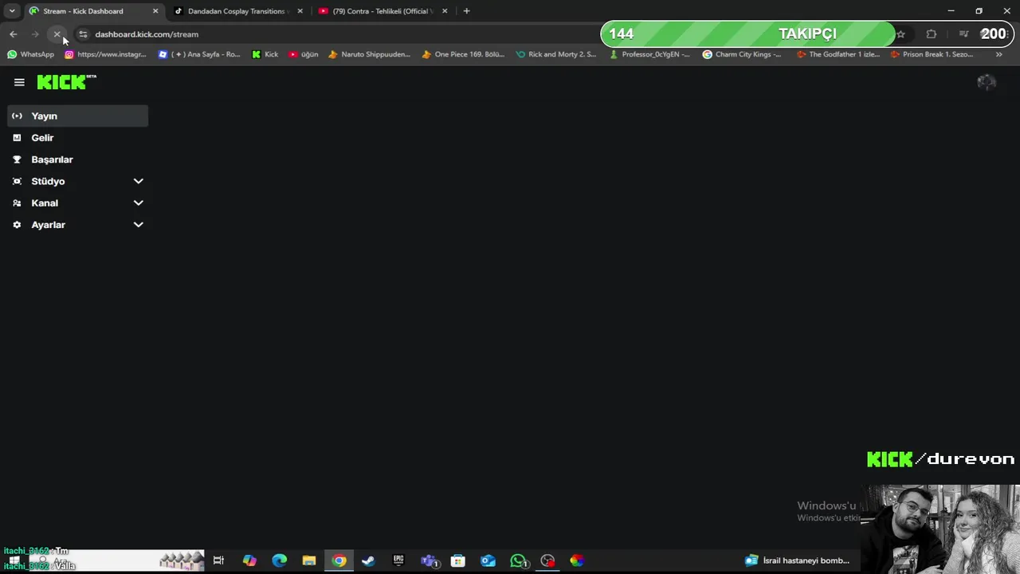Bookmark this page with the star icon
The width and height of the screenshot is (1020, 574).
(x=900, y=34)
